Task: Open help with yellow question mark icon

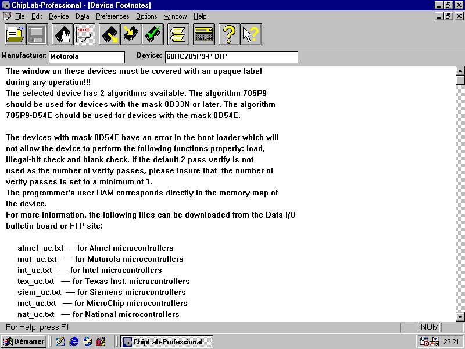Action: tap(229, 34)
